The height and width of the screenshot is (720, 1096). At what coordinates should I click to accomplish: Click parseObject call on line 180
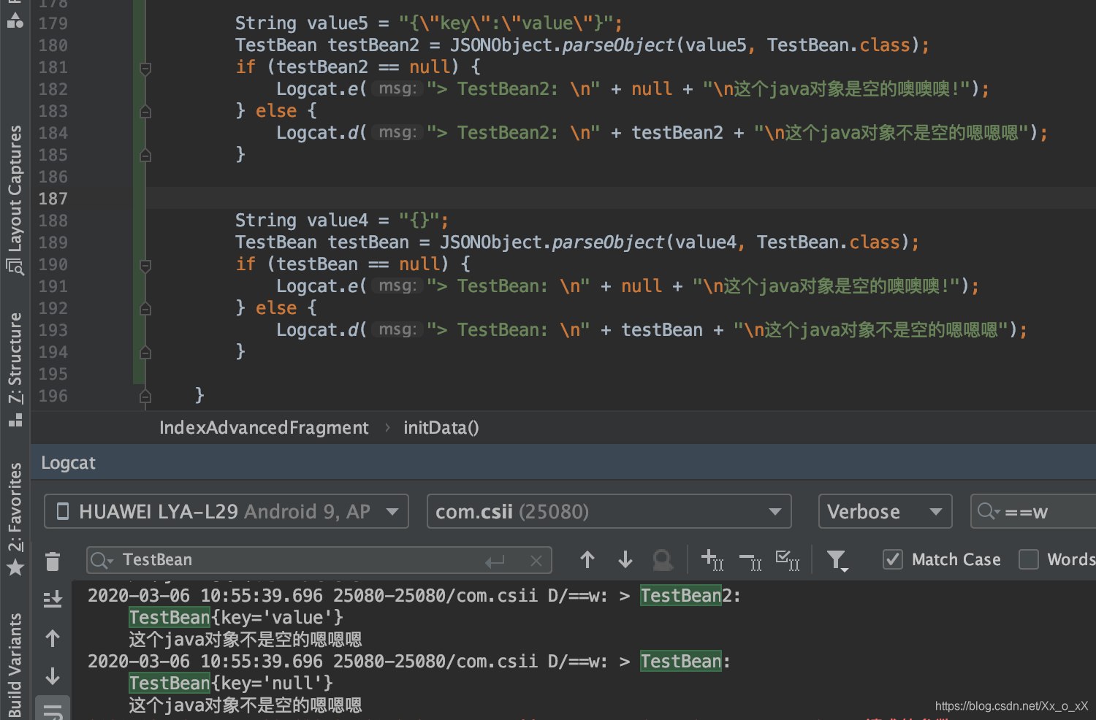[x=618, y=45]
